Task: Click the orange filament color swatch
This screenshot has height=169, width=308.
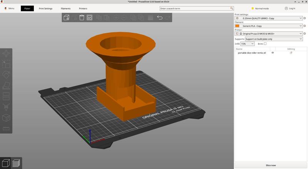Action: pyautogui.click(x=237, y=26)
